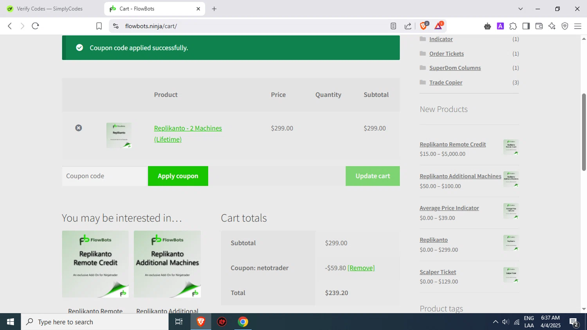The height and width of the screenshot is (330, 587).
Task: Click the total amount $239.20
Action: click(337, 293)
